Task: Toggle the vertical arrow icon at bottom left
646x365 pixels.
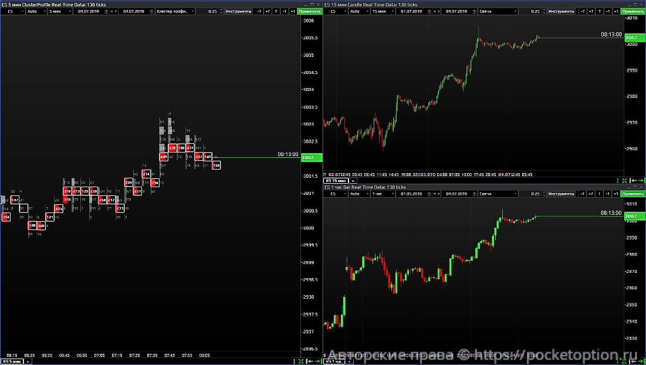Action: click(294, 361)
